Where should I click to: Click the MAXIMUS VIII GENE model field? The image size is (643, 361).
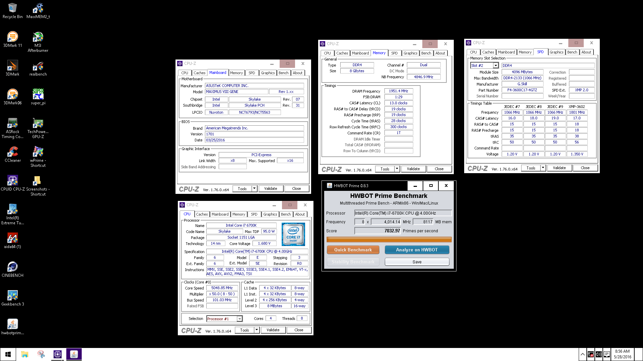pyautogui.click(x=236, y=92)
